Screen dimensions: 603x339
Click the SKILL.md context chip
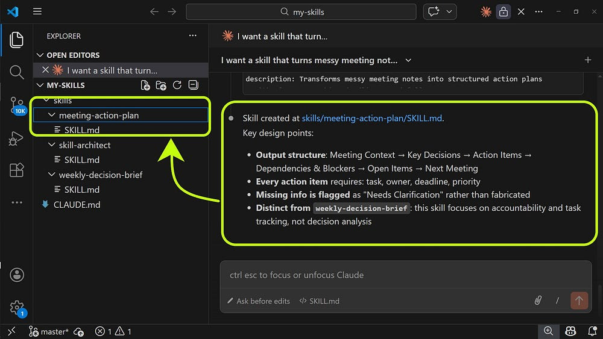click(319, 301)
